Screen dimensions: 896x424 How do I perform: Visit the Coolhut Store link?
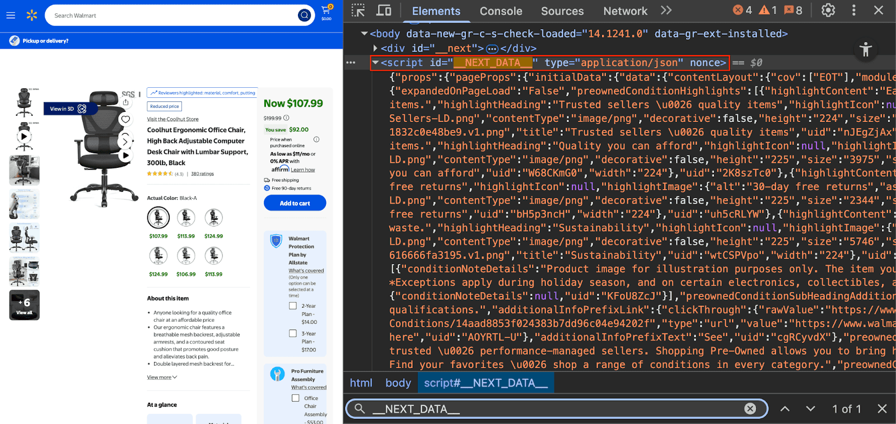click(173, 119)
